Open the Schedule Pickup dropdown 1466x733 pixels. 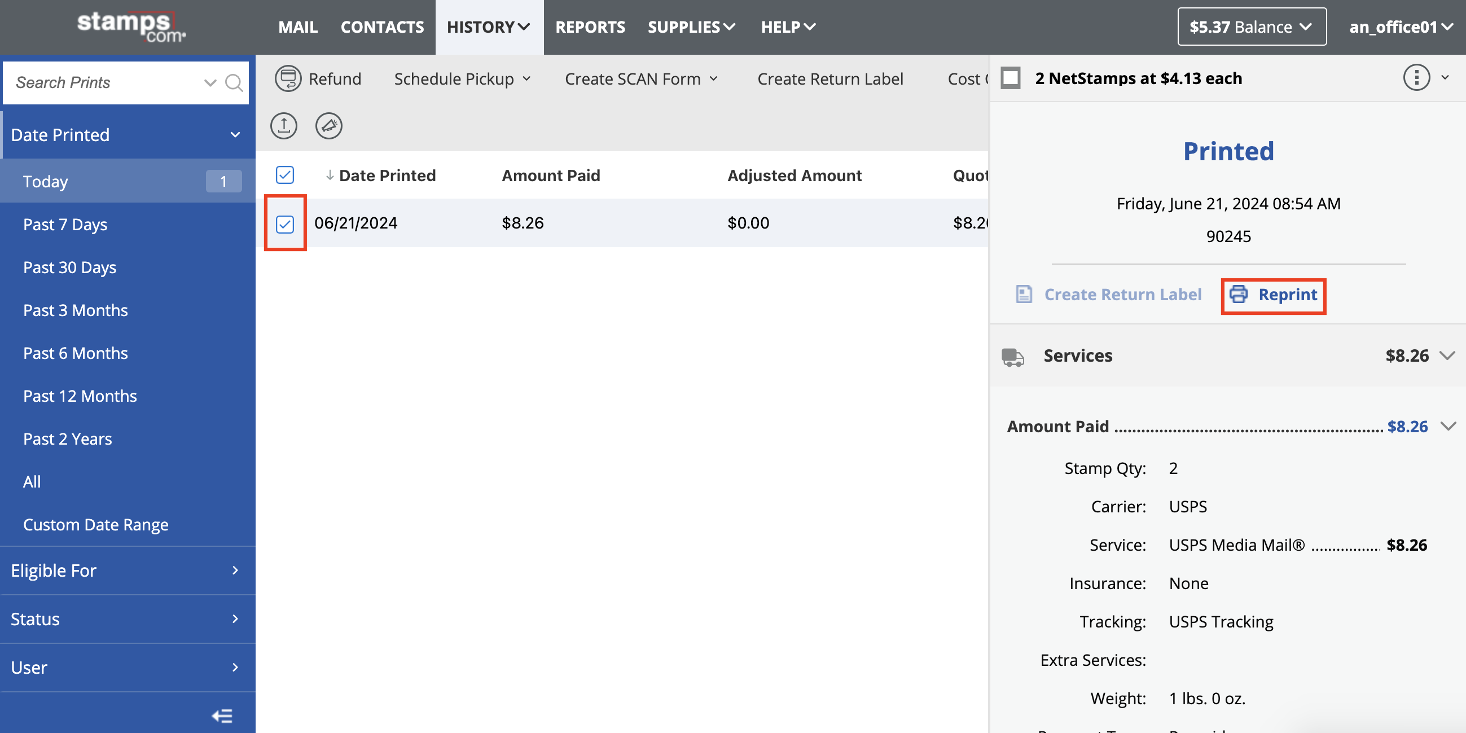tap(462, 78)
